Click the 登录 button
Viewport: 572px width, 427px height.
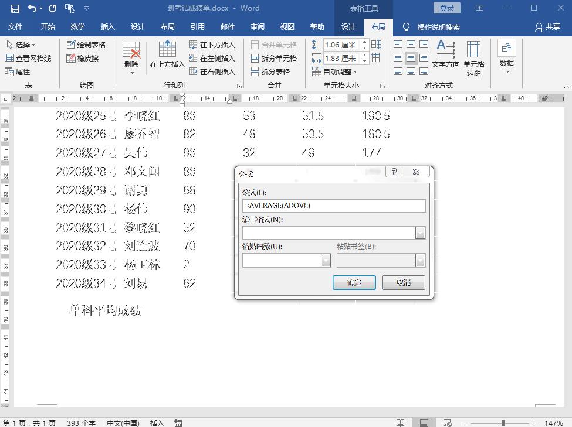coord(447,8)
